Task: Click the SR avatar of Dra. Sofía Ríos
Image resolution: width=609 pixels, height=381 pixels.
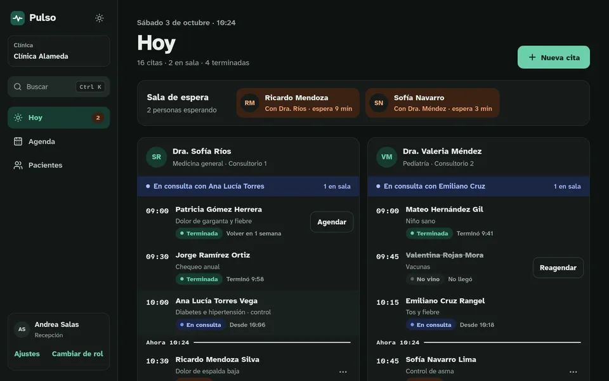Action: click(157, 157)
